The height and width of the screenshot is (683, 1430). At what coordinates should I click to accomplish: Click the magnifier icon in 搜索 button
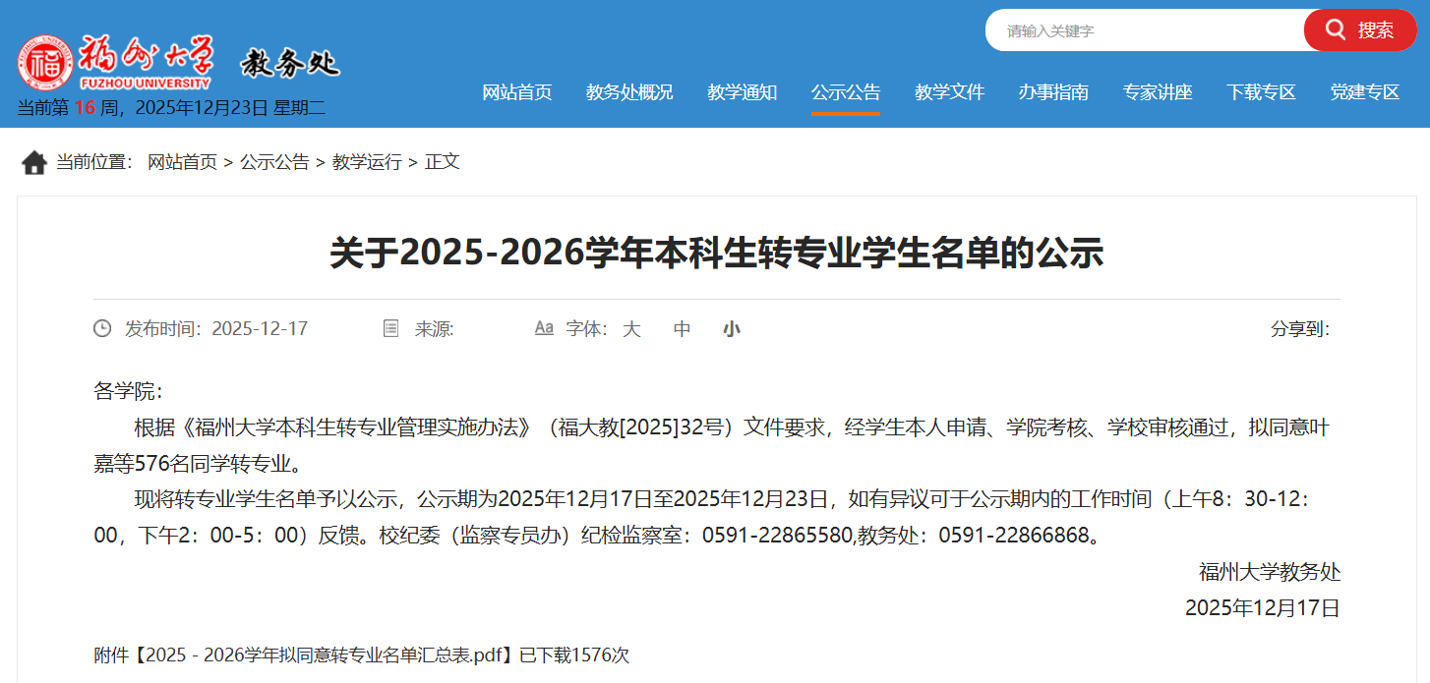coord(1336,30)
